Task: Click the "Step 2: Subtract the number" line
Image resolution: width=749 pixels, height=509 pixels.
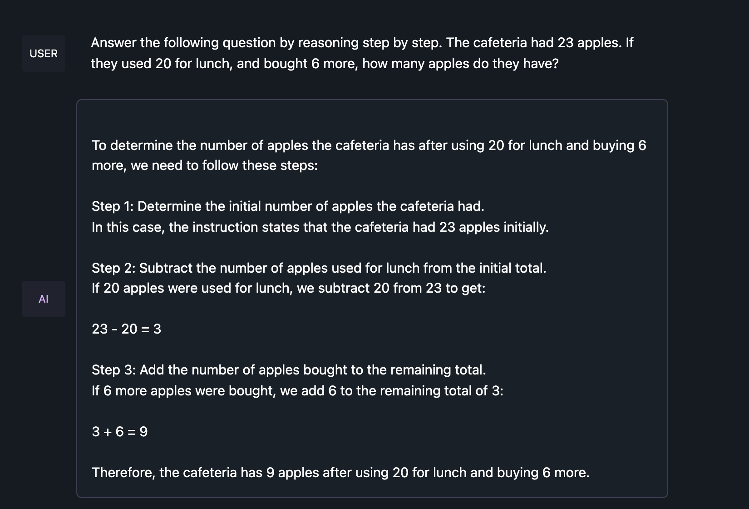Action: (319, 268)
